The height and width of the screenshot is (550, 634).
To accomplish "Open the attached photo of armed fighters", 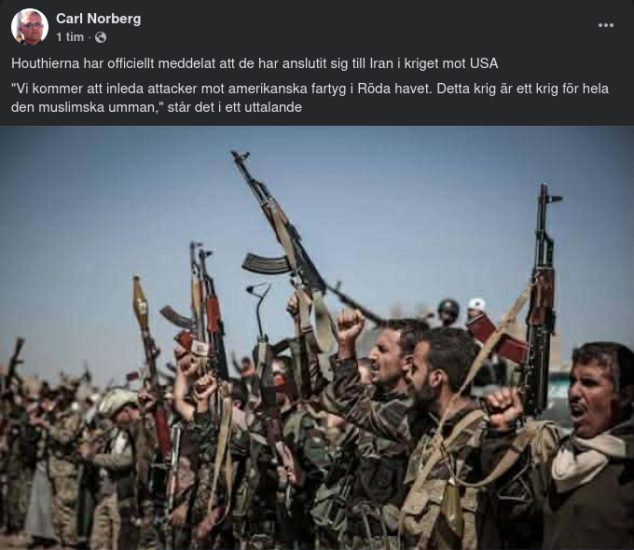I will (x=317, y=337).
